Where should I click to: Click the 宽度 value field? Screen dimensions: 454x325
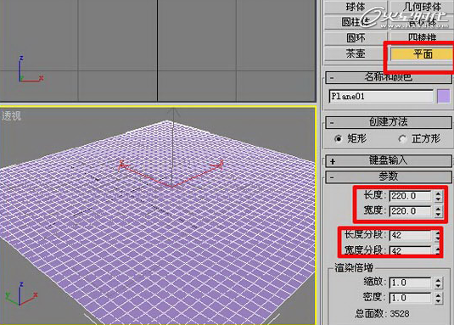(x=411, y=211)
